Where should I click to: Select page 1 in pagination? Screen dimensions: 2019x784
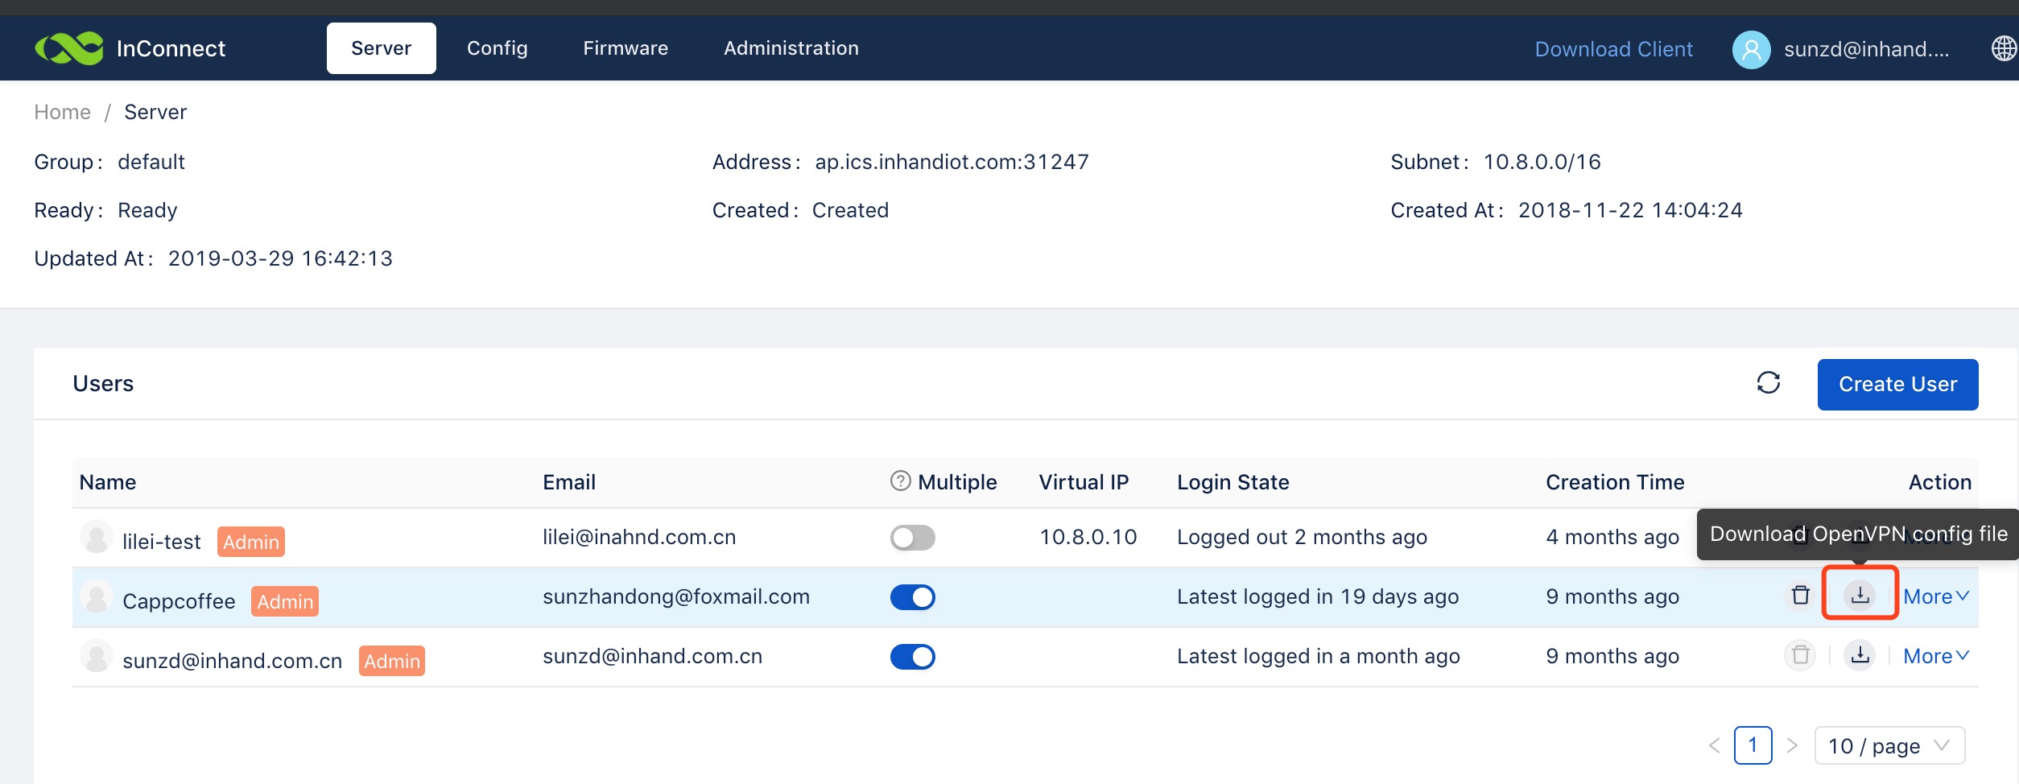1752,745
